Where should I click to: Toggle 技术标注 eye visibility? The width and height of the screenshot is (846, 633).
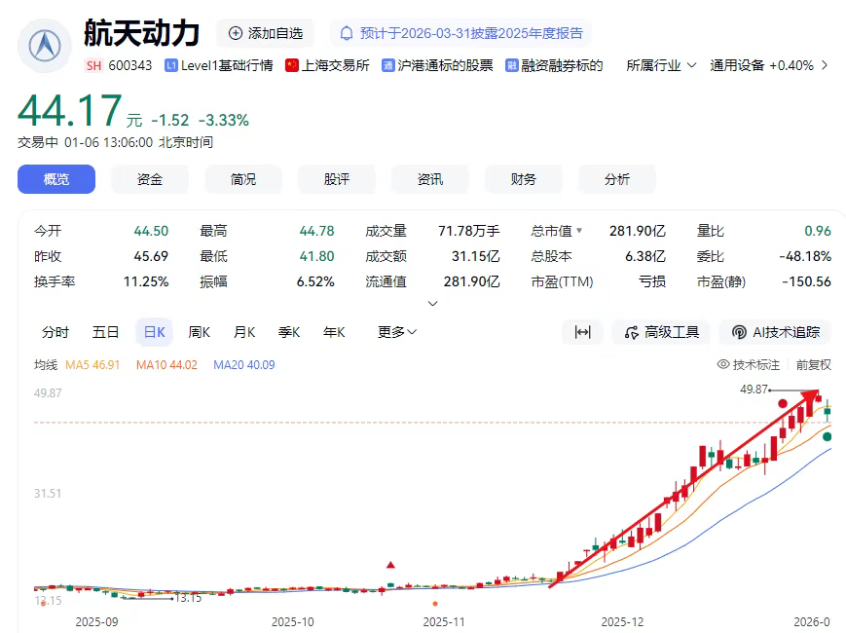tap(723, 365)
